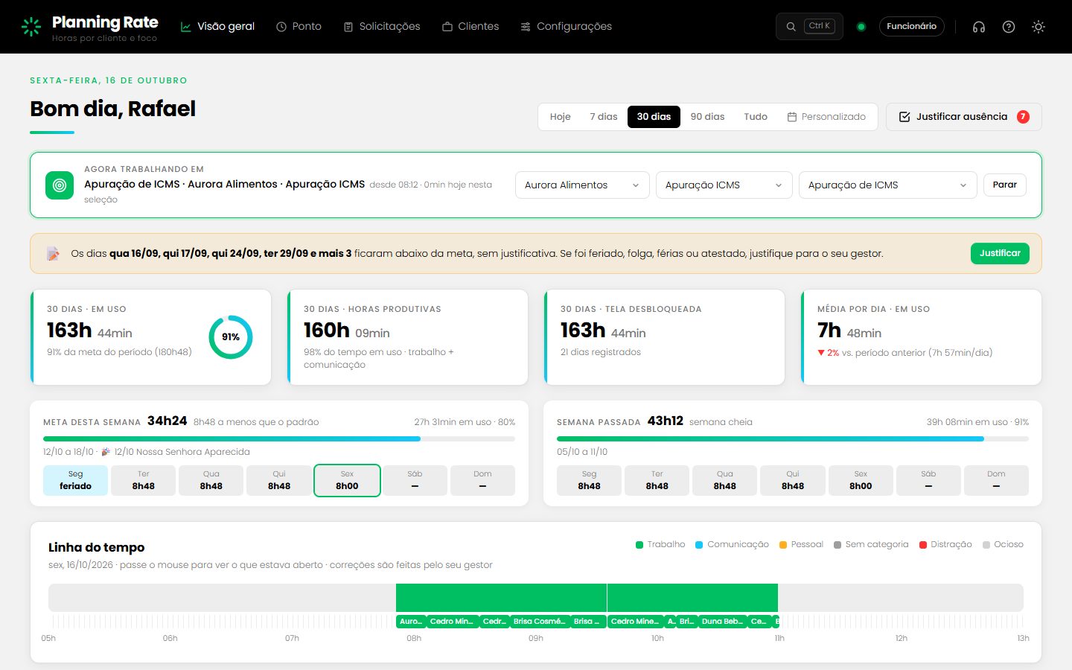The height and width of the screenshot is (670, 1072).
Task: Click the 30 dias · Horas produtivas card
Action: (x=408, y=337)
